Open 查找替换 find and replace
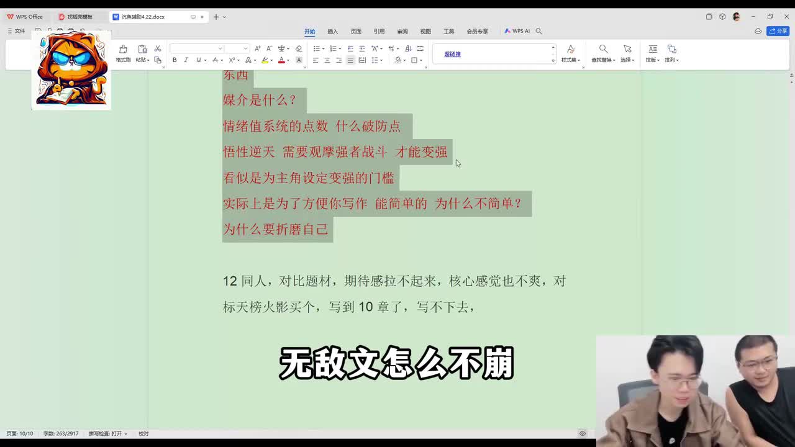This screenshot has width=795, height=447. 603,54
